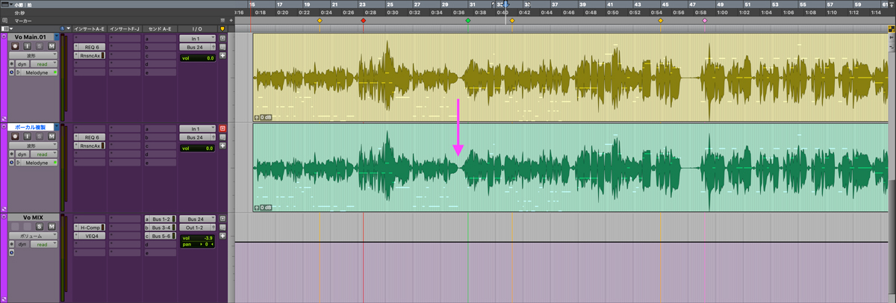Viewport: 896px width, 303px height.
Task: Open Bus 1-2 send on Vo MIX
Action: [x=161, y=219]
